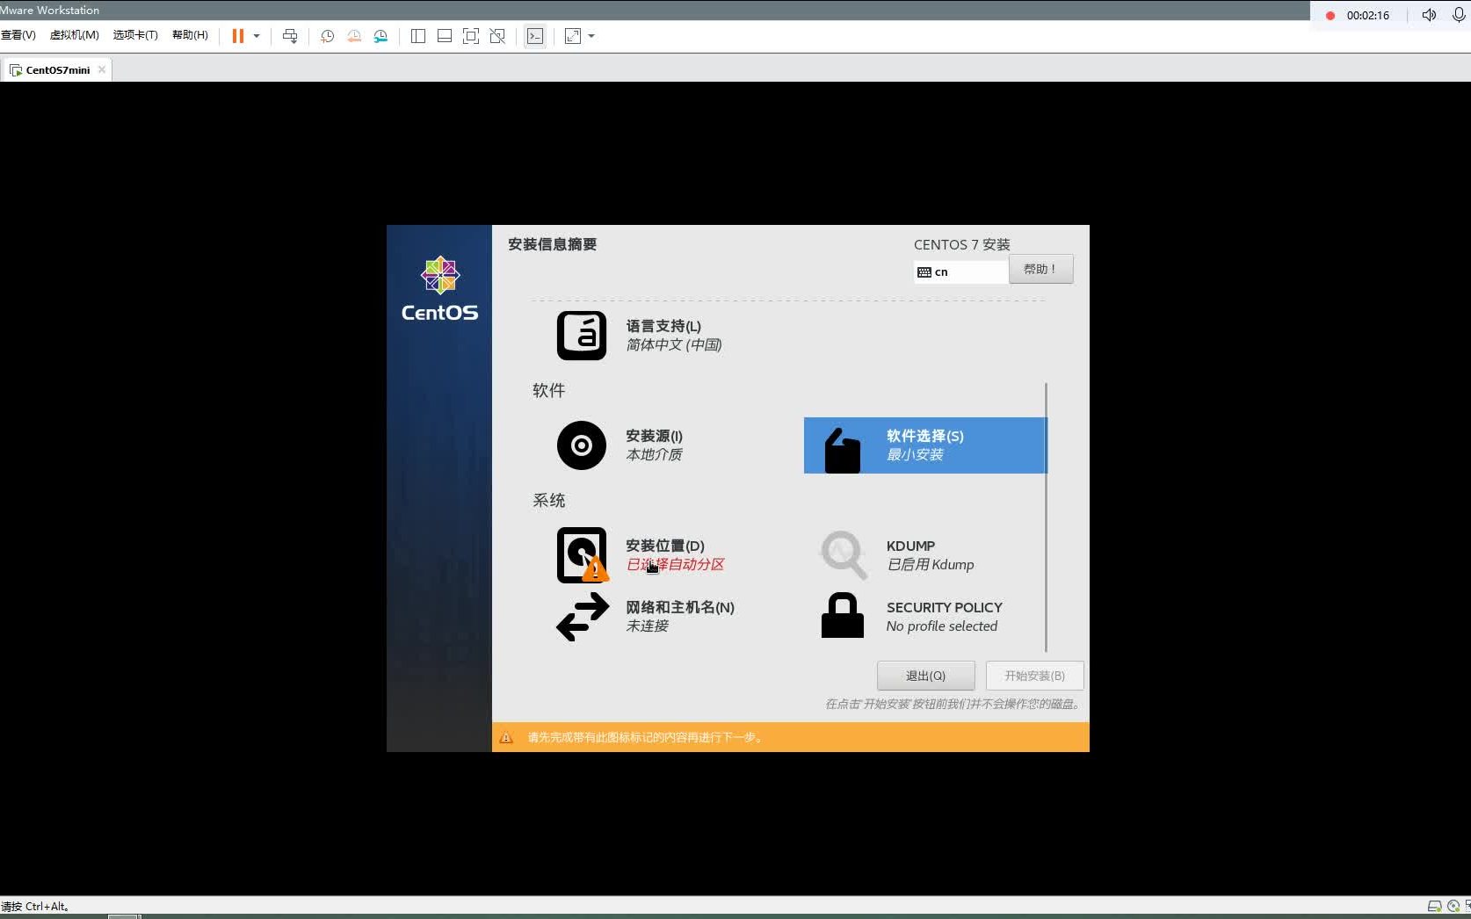Open 安装位置(D) disk icon with warning
Viewport: 1471px width, 919px height.
point(582,555)
